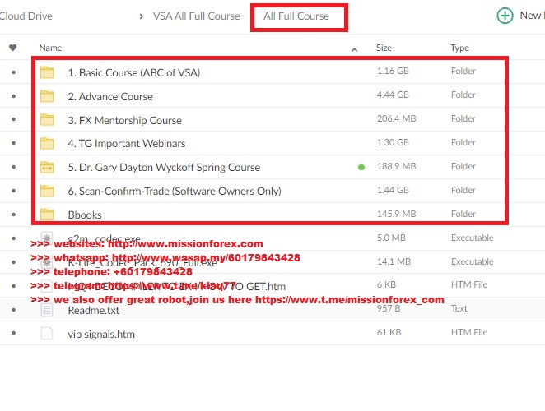Select the '3. FX Mentorship Course' name
Image resolution: width=545 pixels, height=411 pixels.
[x=125, y=120]
